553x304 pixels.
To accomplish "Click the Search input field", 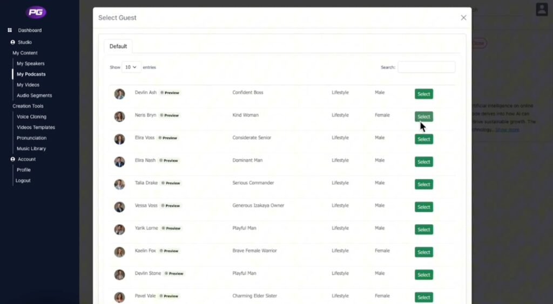I will click(x=426, y=67).
